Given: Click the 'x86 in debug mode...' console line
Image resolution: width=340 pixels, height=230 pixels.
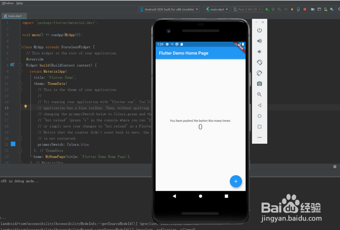Looking at the screenshot, I should [20, 181].
